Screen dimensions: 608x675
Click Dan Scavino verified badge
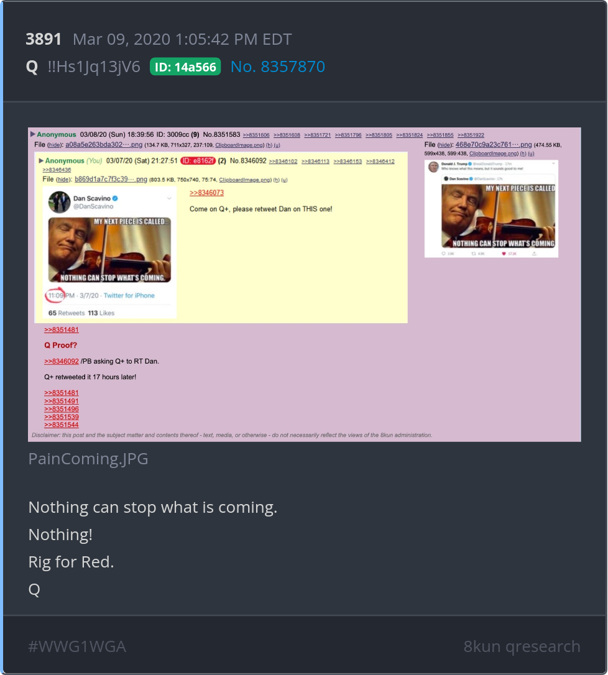coord(115,198)
